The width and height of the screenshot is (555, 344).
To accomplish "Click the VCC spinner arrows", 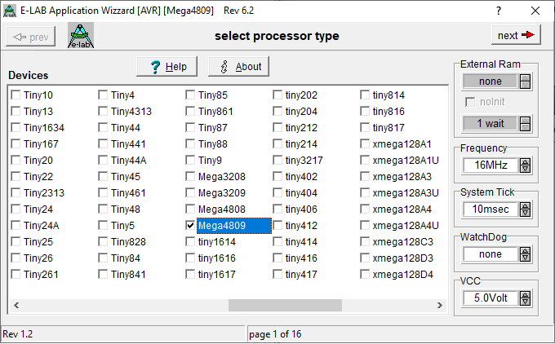I will [525, 298].
